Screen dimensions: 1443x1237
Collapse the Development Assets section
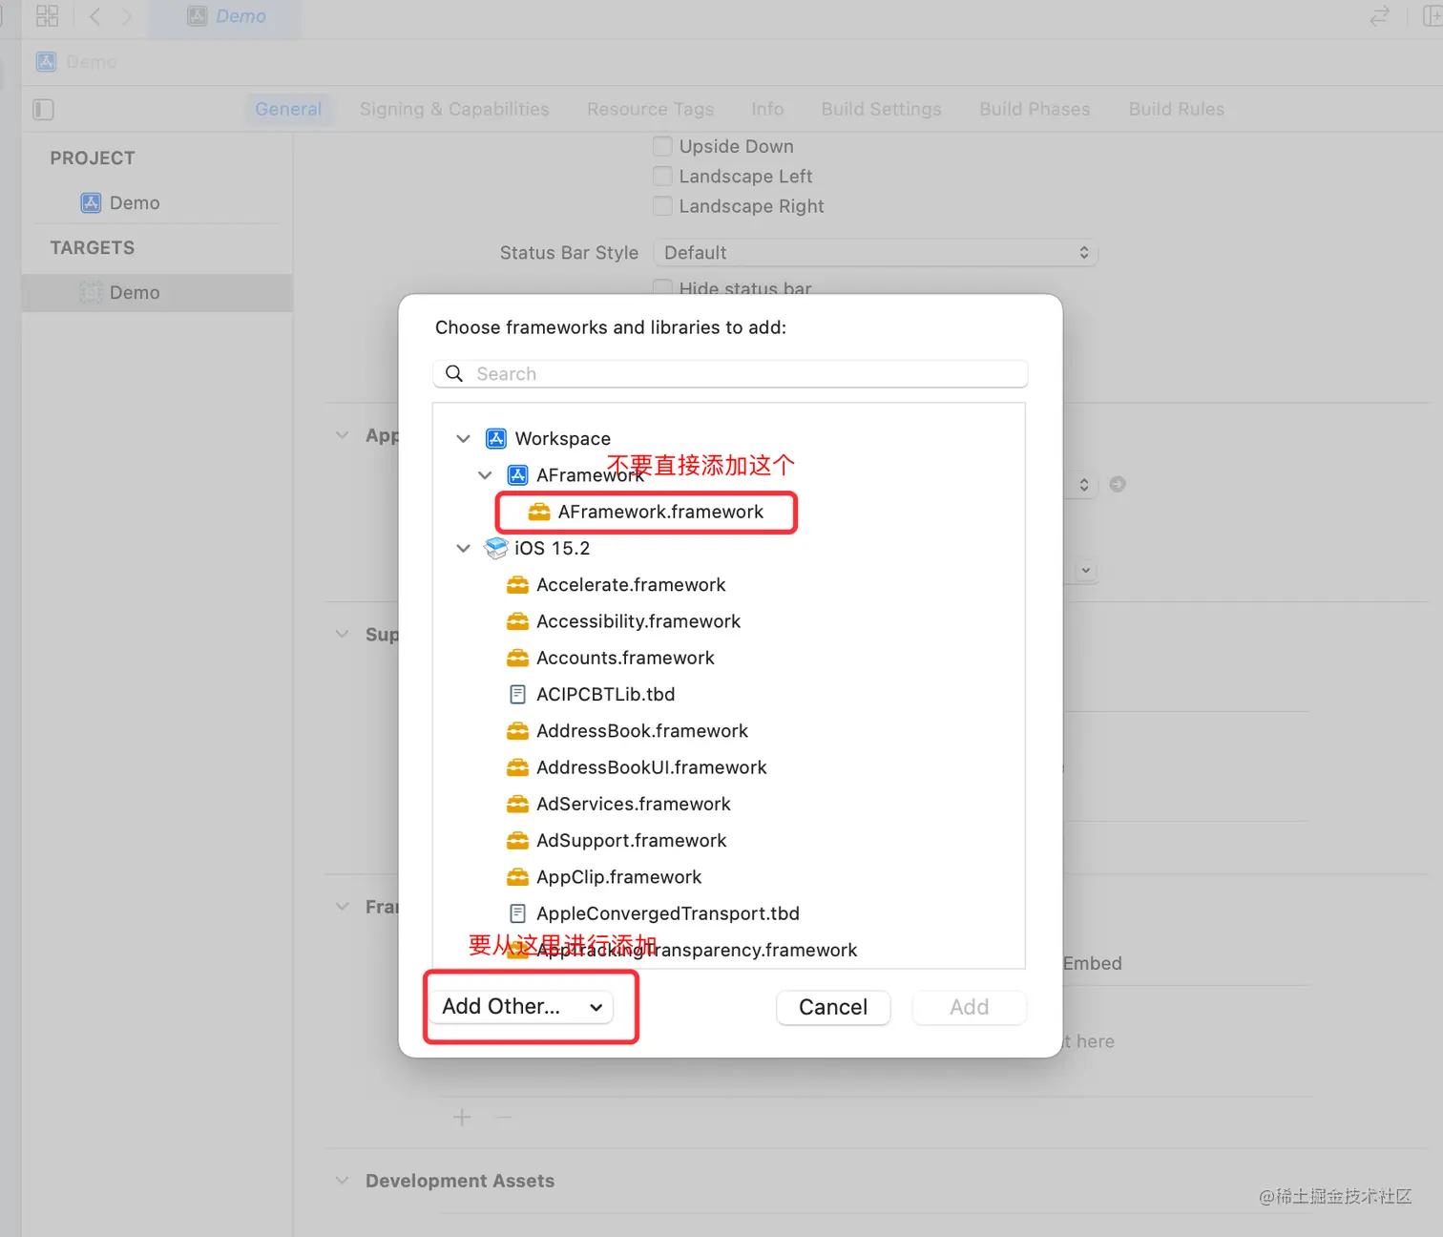click(343, 1182)
